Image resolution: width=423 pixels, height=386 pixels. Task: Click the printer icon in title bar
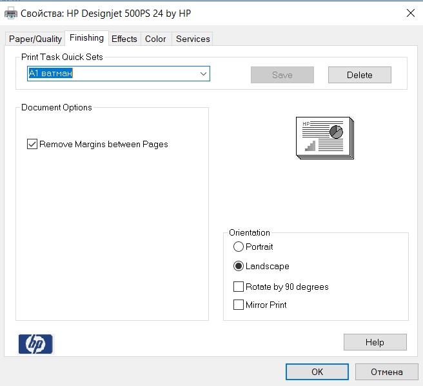(11, 14)
